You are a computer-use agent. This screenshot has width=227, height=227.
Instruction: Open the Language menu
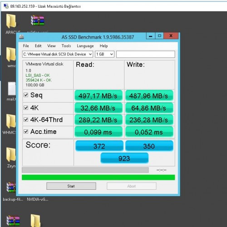click(85, 46)
